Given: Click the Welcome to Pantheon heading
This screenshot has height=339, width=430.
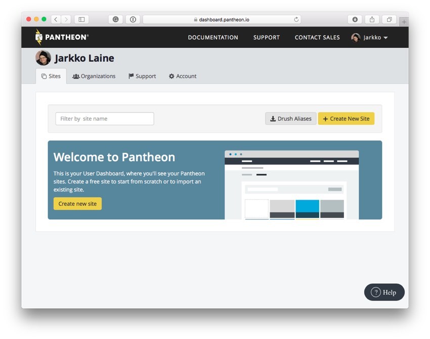Looking at the screenshot, I should pyautogui.click(x=114, y=157).
